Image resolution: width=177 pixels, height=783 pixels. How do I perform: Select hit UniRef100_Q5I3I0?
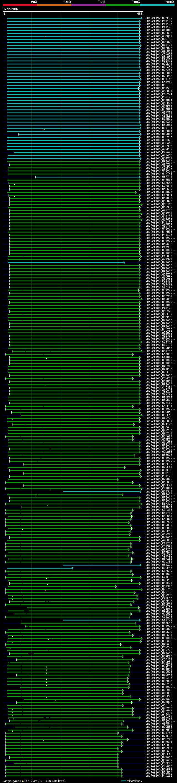point(159,586)
